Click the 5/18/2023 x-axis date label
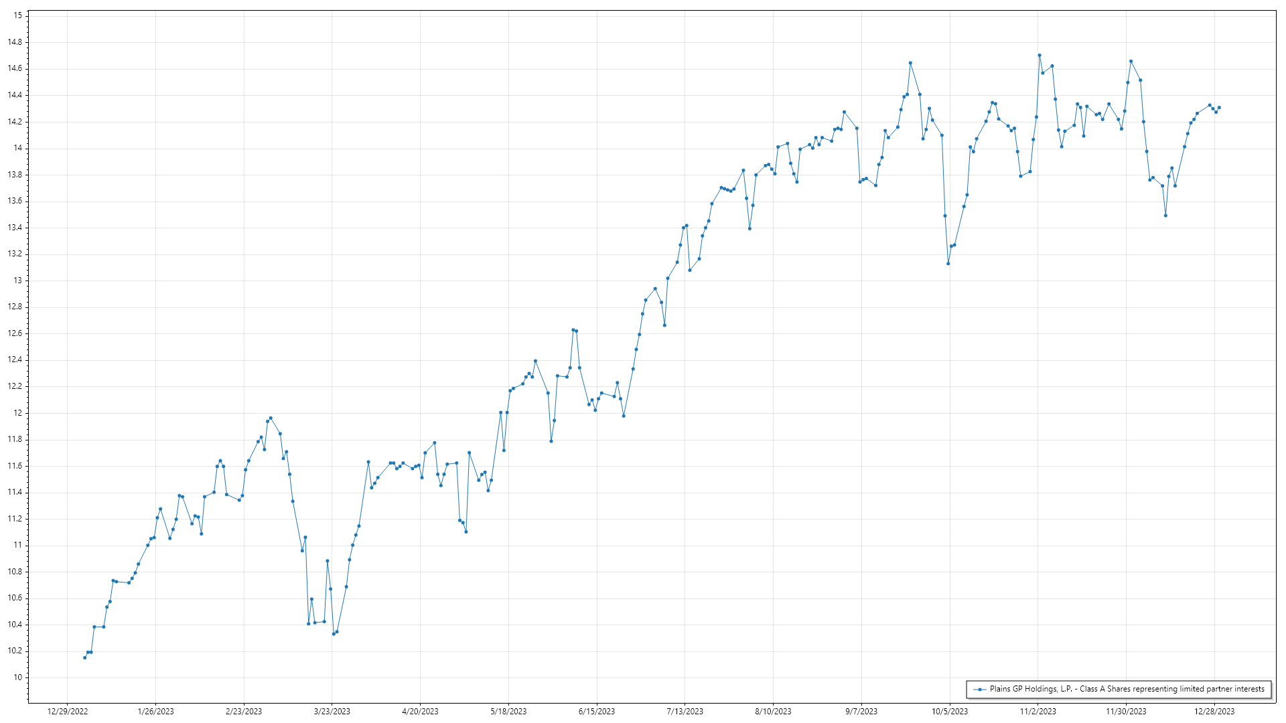1286x723 pixels. (x=508, y=711)
